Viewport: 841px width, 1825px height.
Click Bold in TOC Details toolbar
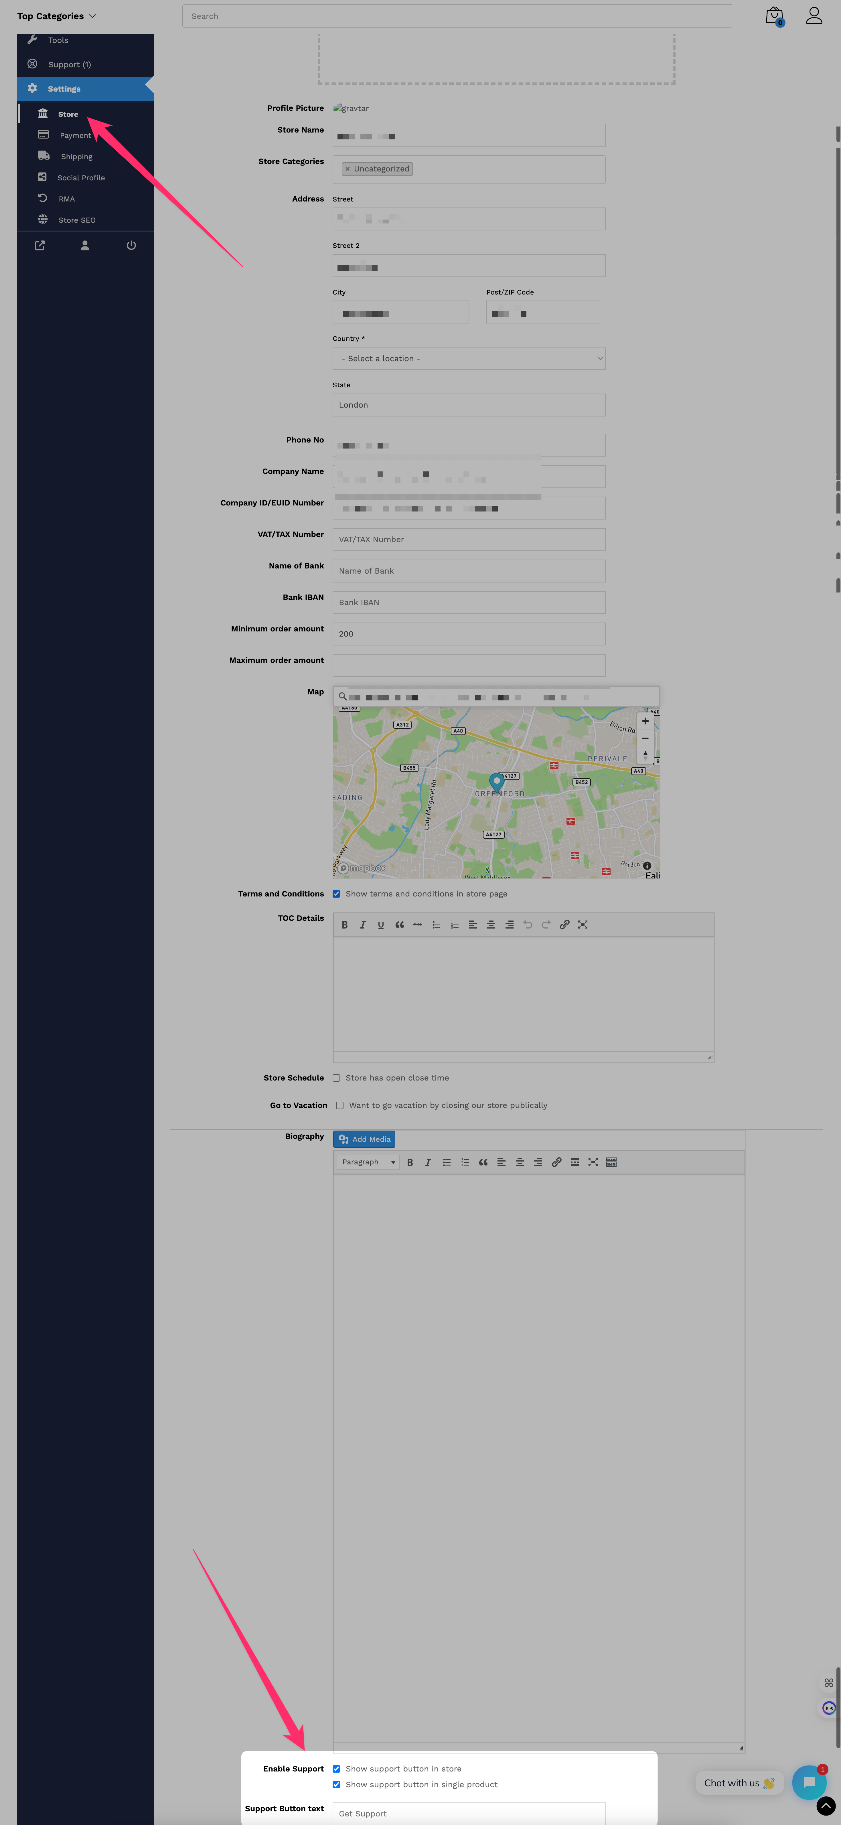(344, 925)
